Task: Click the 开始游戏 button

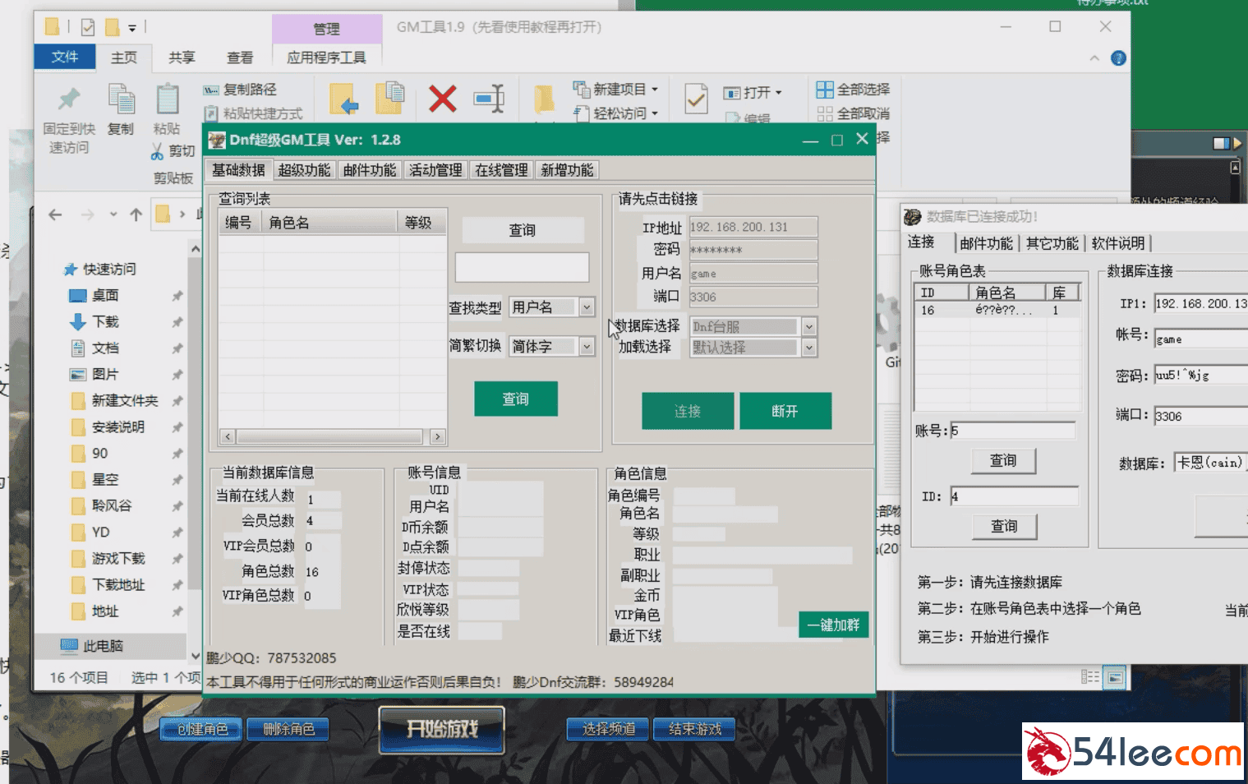Action: pyautogui.click(x=442, y=730)
